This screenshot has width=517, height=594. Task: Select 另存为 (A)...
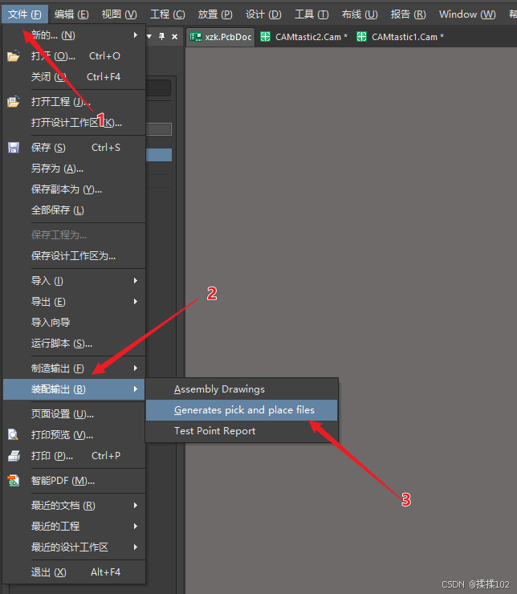74,169
